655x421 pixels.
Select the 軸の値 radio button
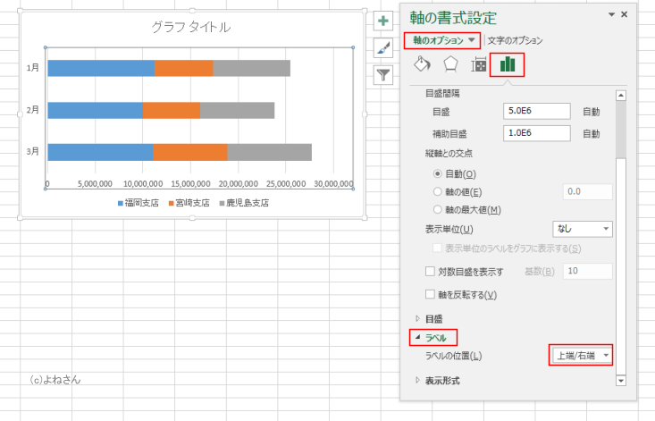click(x=437, y=191)
